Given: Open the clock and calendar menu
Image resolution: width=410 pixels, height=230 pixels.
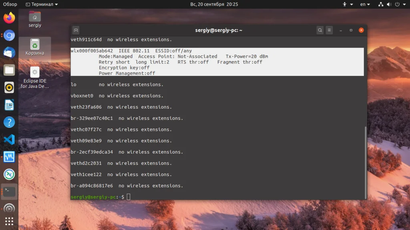Looking at the screenshot, I should click(214, 4).
